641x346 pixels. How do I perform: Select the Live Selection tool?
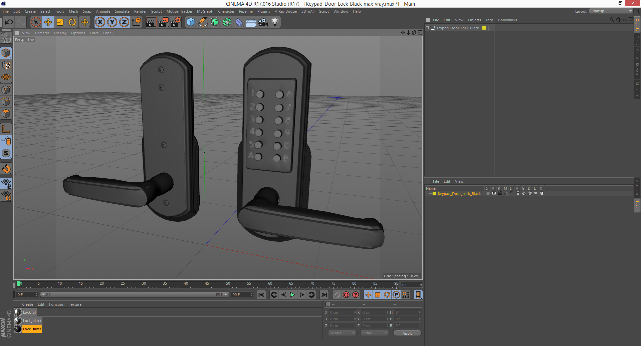click(x=36, y=22)
